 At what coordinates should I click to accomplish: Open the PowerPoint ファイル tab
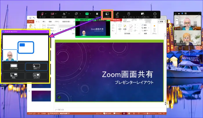30,22
